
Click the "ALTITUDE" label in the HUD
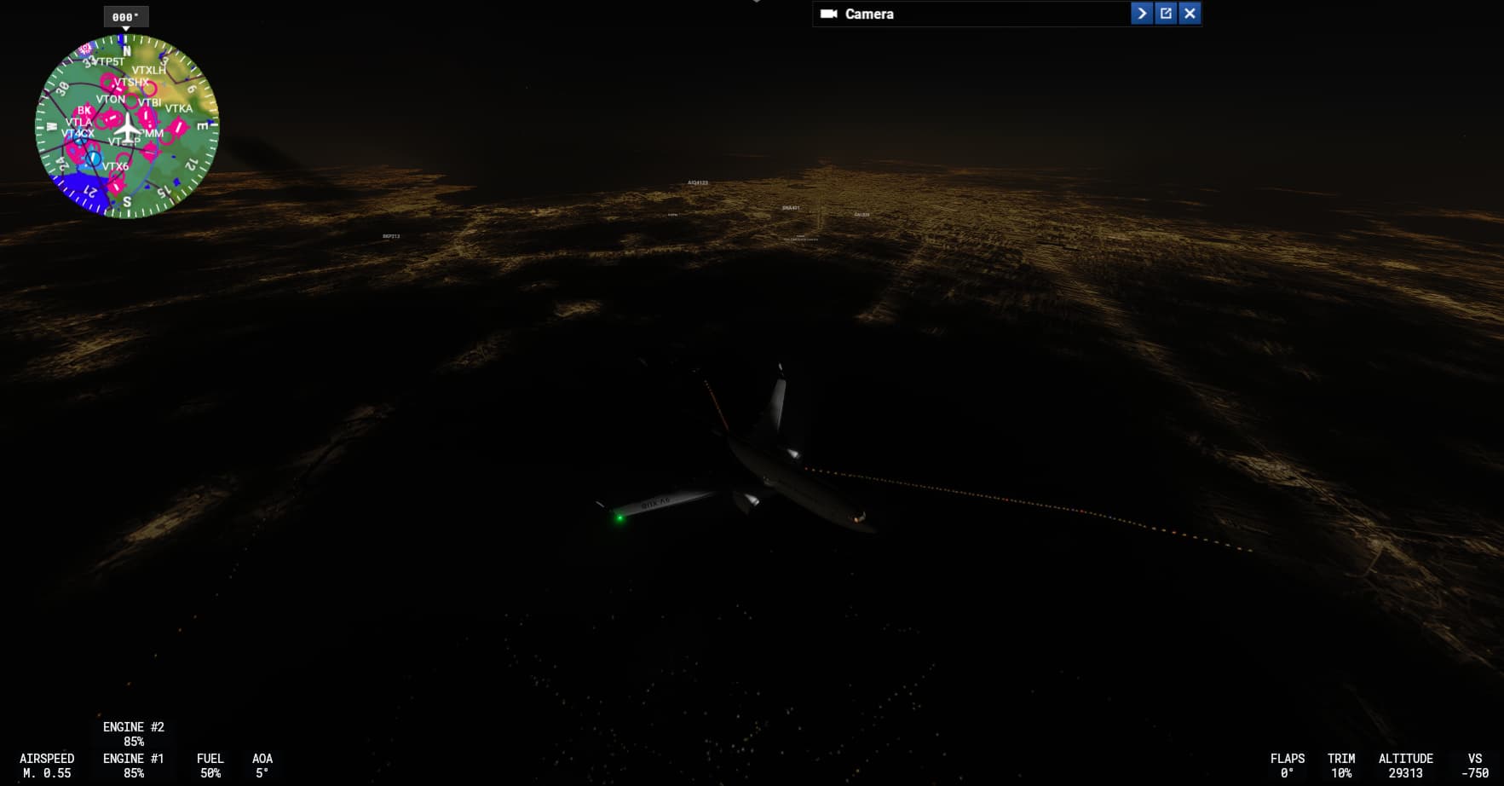(1406, 758)
